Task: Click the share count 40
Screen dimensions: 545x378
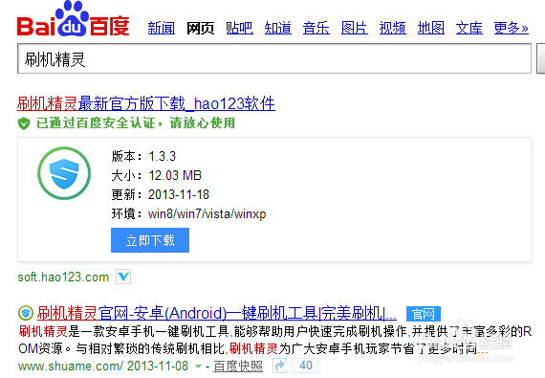Action: 306,366
